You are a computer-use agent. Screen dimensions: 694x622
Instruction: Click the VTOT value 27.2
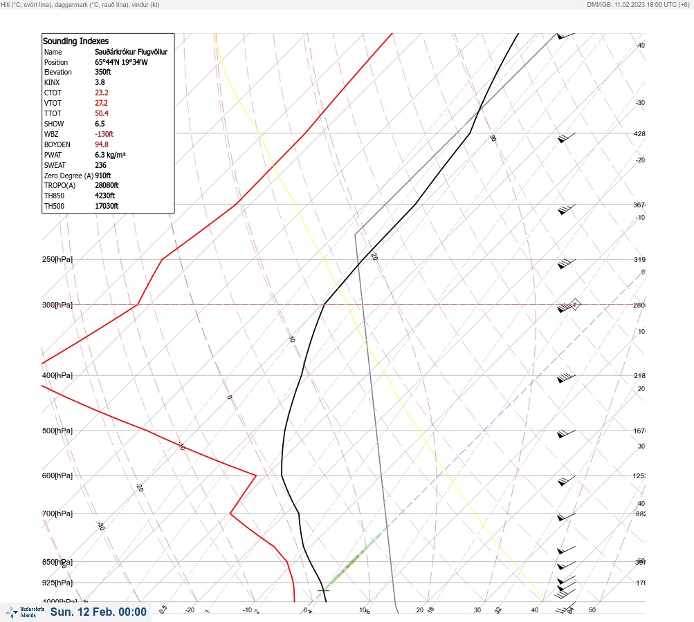pos(101,103)
